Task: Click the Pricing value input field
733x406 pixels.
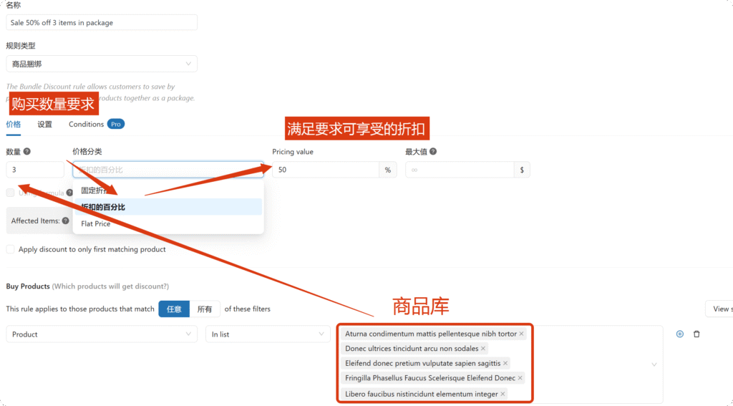Action: (x=326, y=170)
